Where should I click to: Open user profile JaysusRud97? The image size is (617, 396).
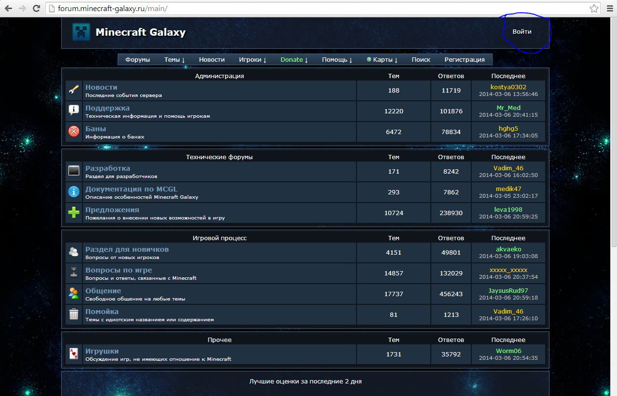[x=508, y=291]
